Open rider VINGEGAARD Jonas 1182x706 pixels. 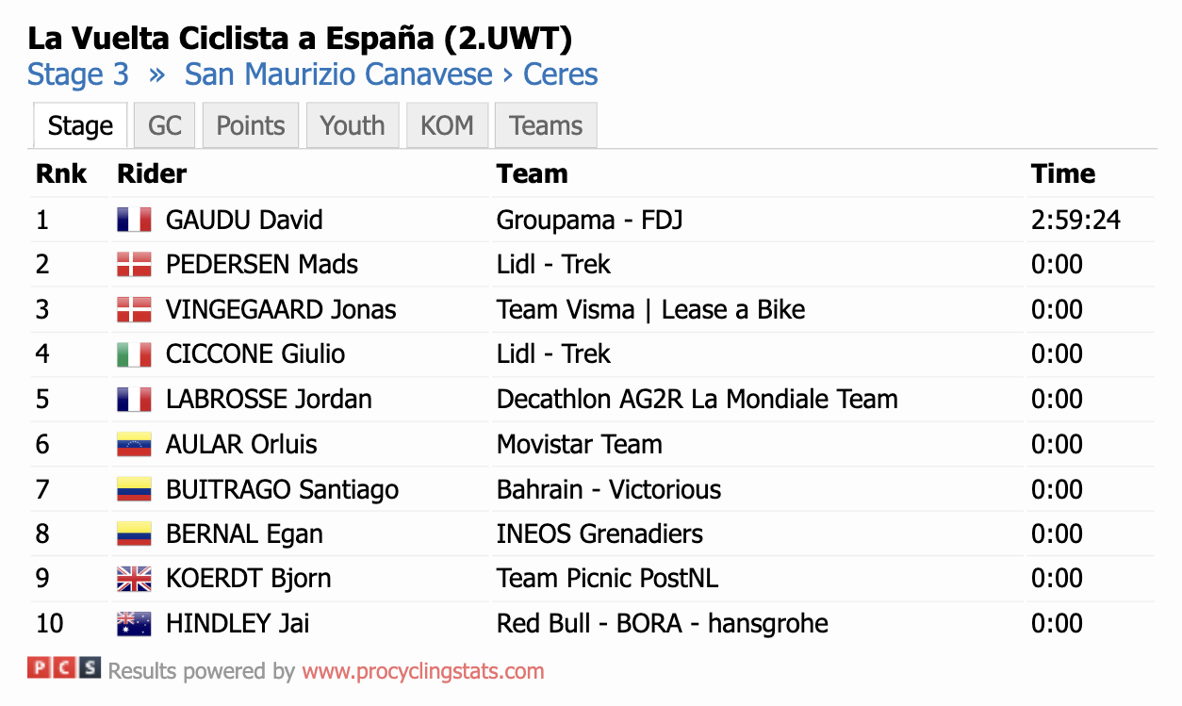(x=281, y=309)
